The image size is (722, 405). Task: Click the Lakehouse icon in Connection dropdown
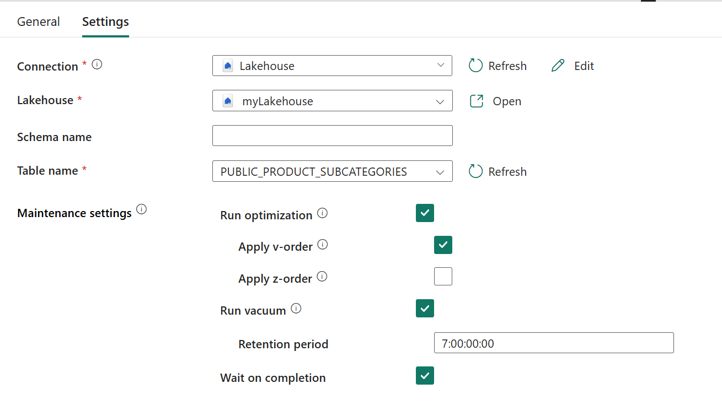point(227,66)
